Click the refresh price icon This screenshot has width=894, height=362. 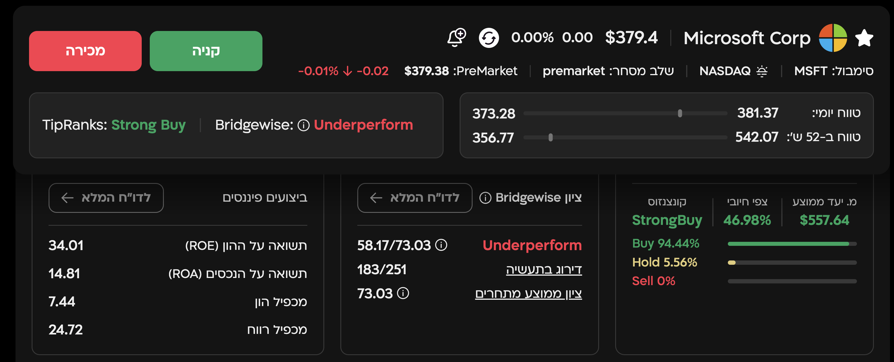coord(489,38)
